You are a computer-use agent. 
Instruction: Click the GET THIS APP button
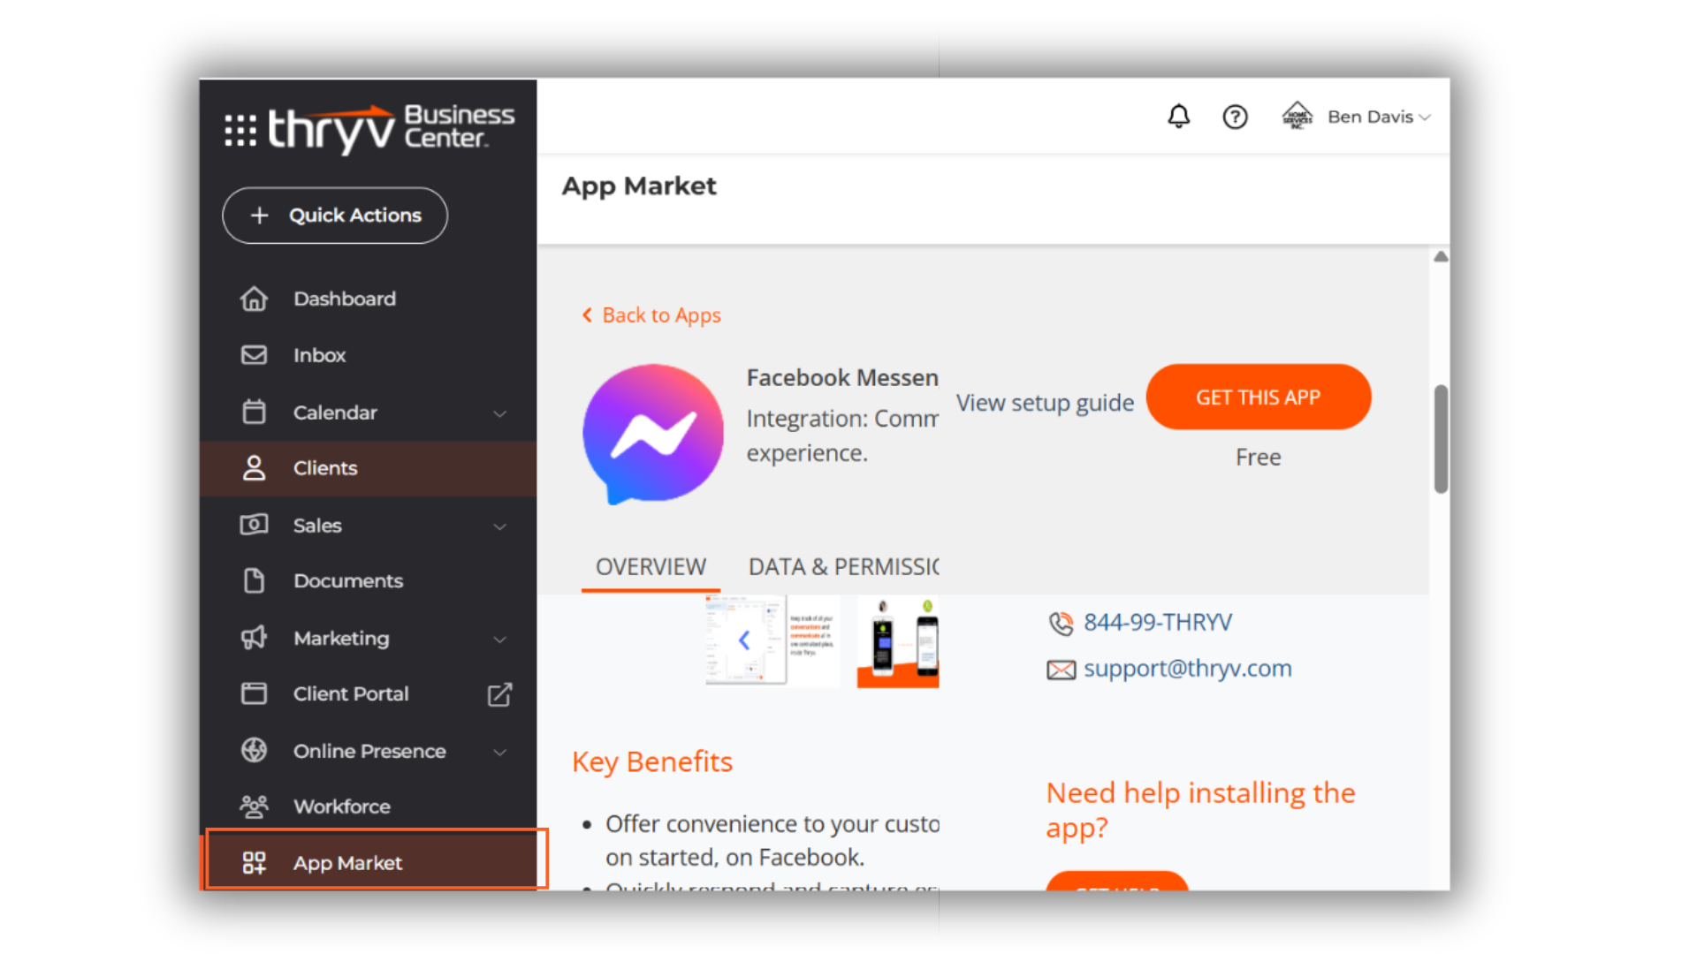1258,397
